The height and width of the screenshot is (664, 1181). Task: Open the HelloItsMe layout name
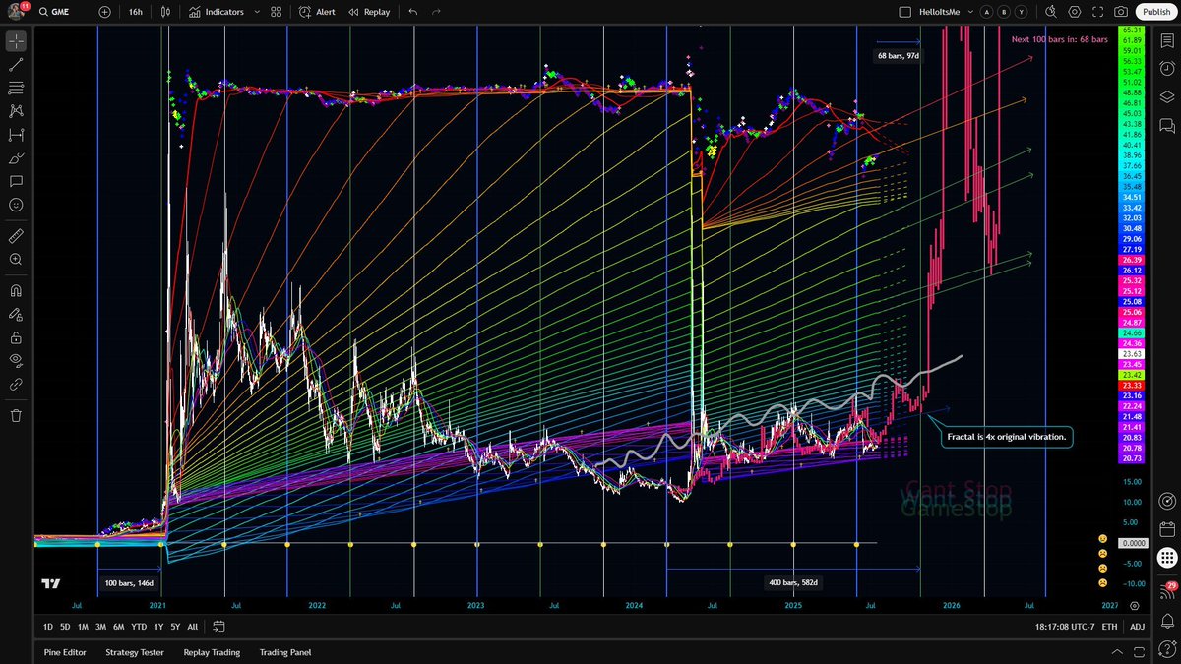coord(938,12)
